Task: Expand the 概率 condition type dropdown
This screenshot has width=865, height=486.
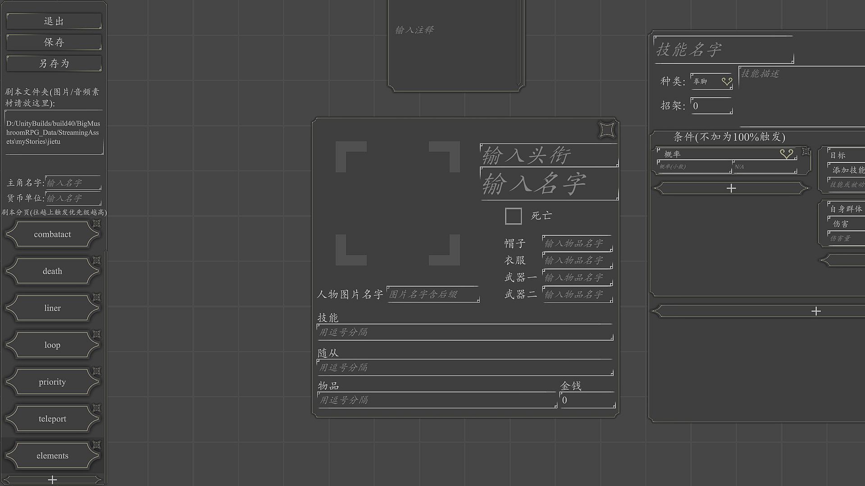Action: pos(726,154)
